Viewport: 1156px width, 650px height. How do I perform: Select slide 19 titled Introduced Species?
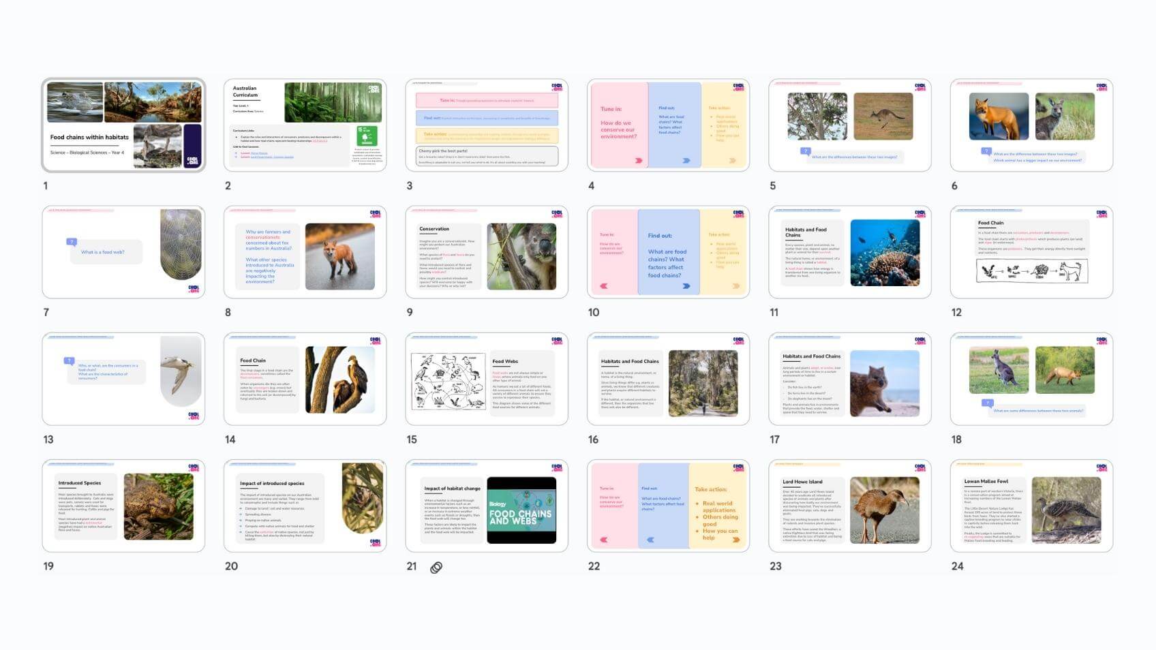[x=123, y=506]
